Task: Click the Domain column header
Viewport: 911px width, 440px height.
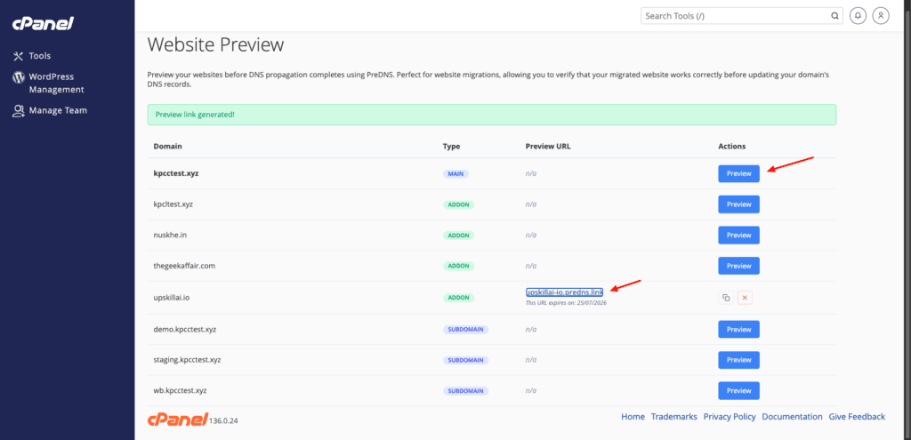Action: point(167,147)
